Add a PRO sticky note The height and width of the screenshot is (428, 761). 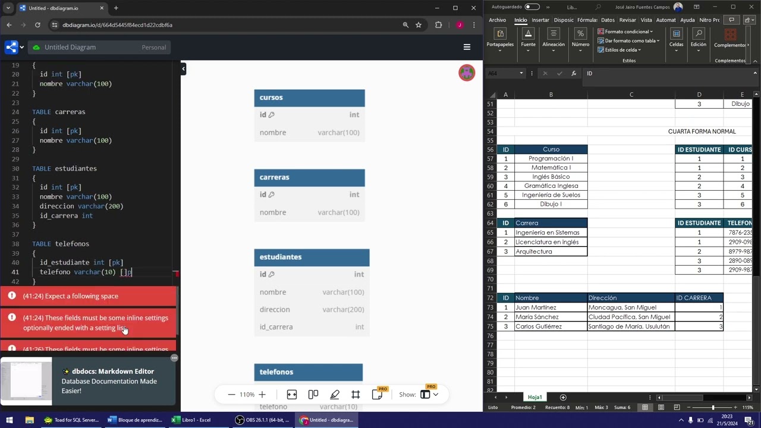click(377, 394)
